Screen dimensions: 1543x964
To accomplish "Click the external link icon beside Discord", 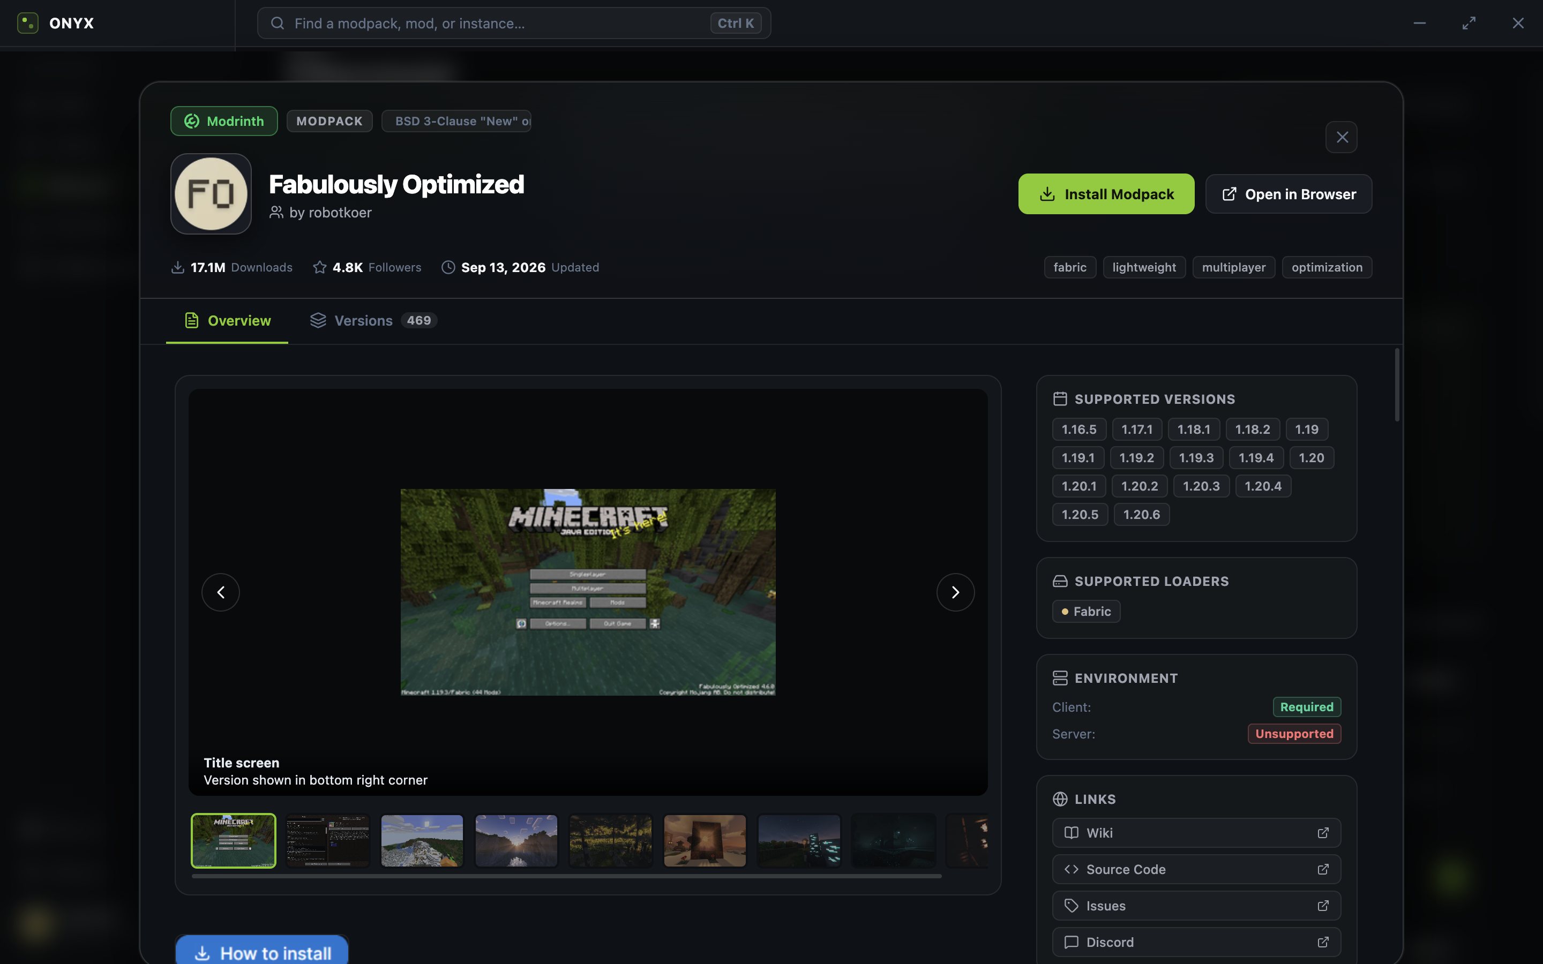I will tap(1323, 942).
